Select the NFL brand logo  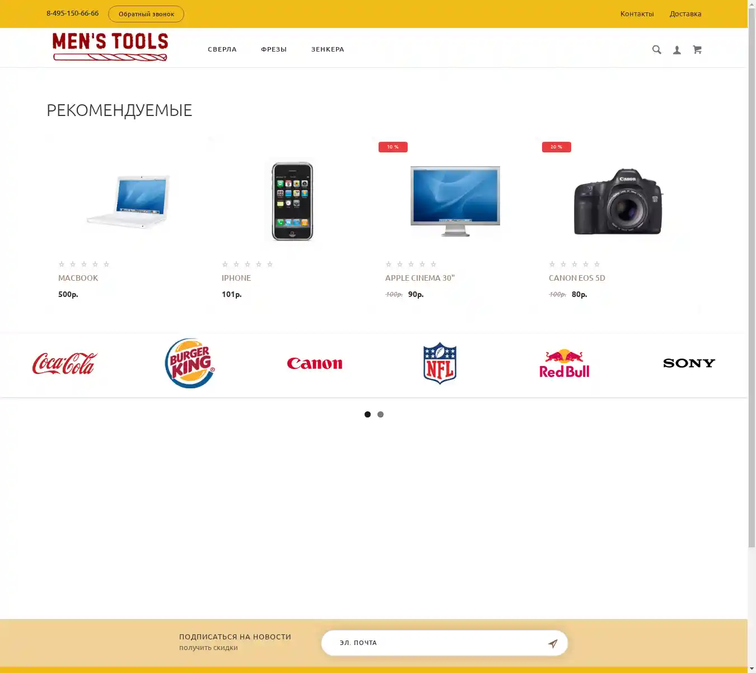[440, 363]
